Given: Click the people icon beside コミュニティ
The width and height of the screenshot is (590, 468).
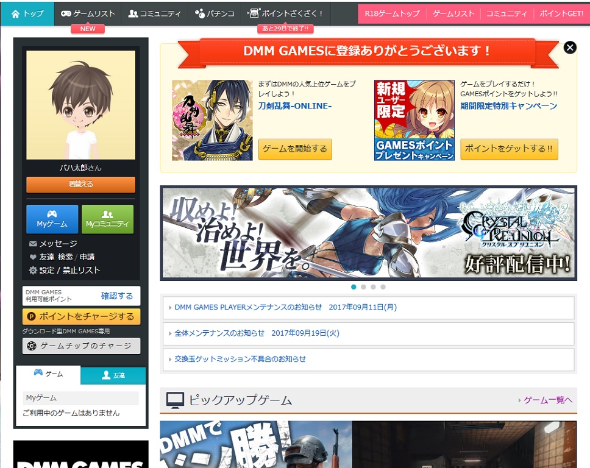Looking at the screenshot, I should 133,13.
